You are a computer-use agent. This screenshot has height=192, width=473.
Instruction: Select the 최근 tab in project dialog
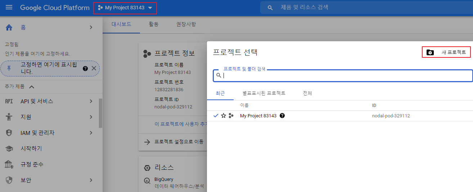point(220,93)
